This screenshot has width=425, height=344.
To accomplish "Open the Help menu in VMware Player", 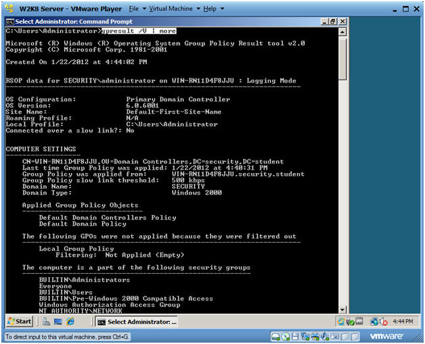I will click(210, 9).
